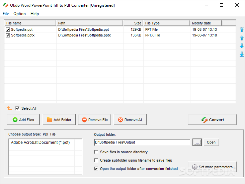Image resolution: width=245 pixels, height=184 pixels.
Task: Minimize the converter window
Action: [207, 5]
